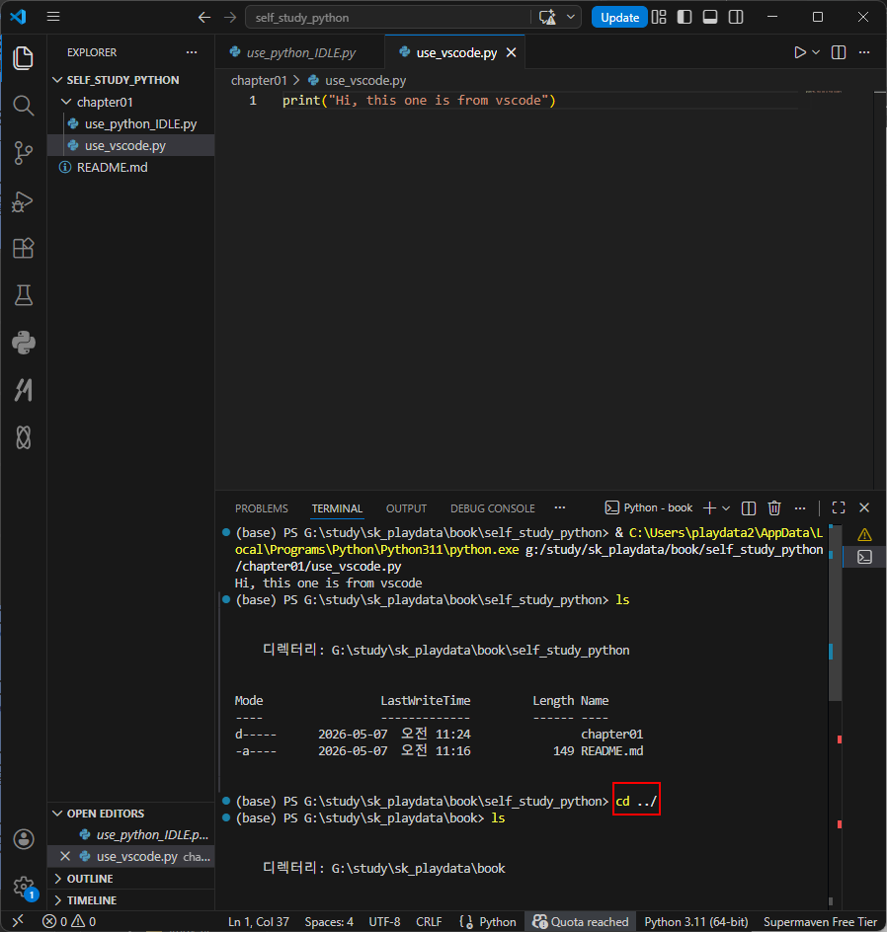
Task: Select Python 3.11 interpreter in status bar
Action: [x=695, y=921]
